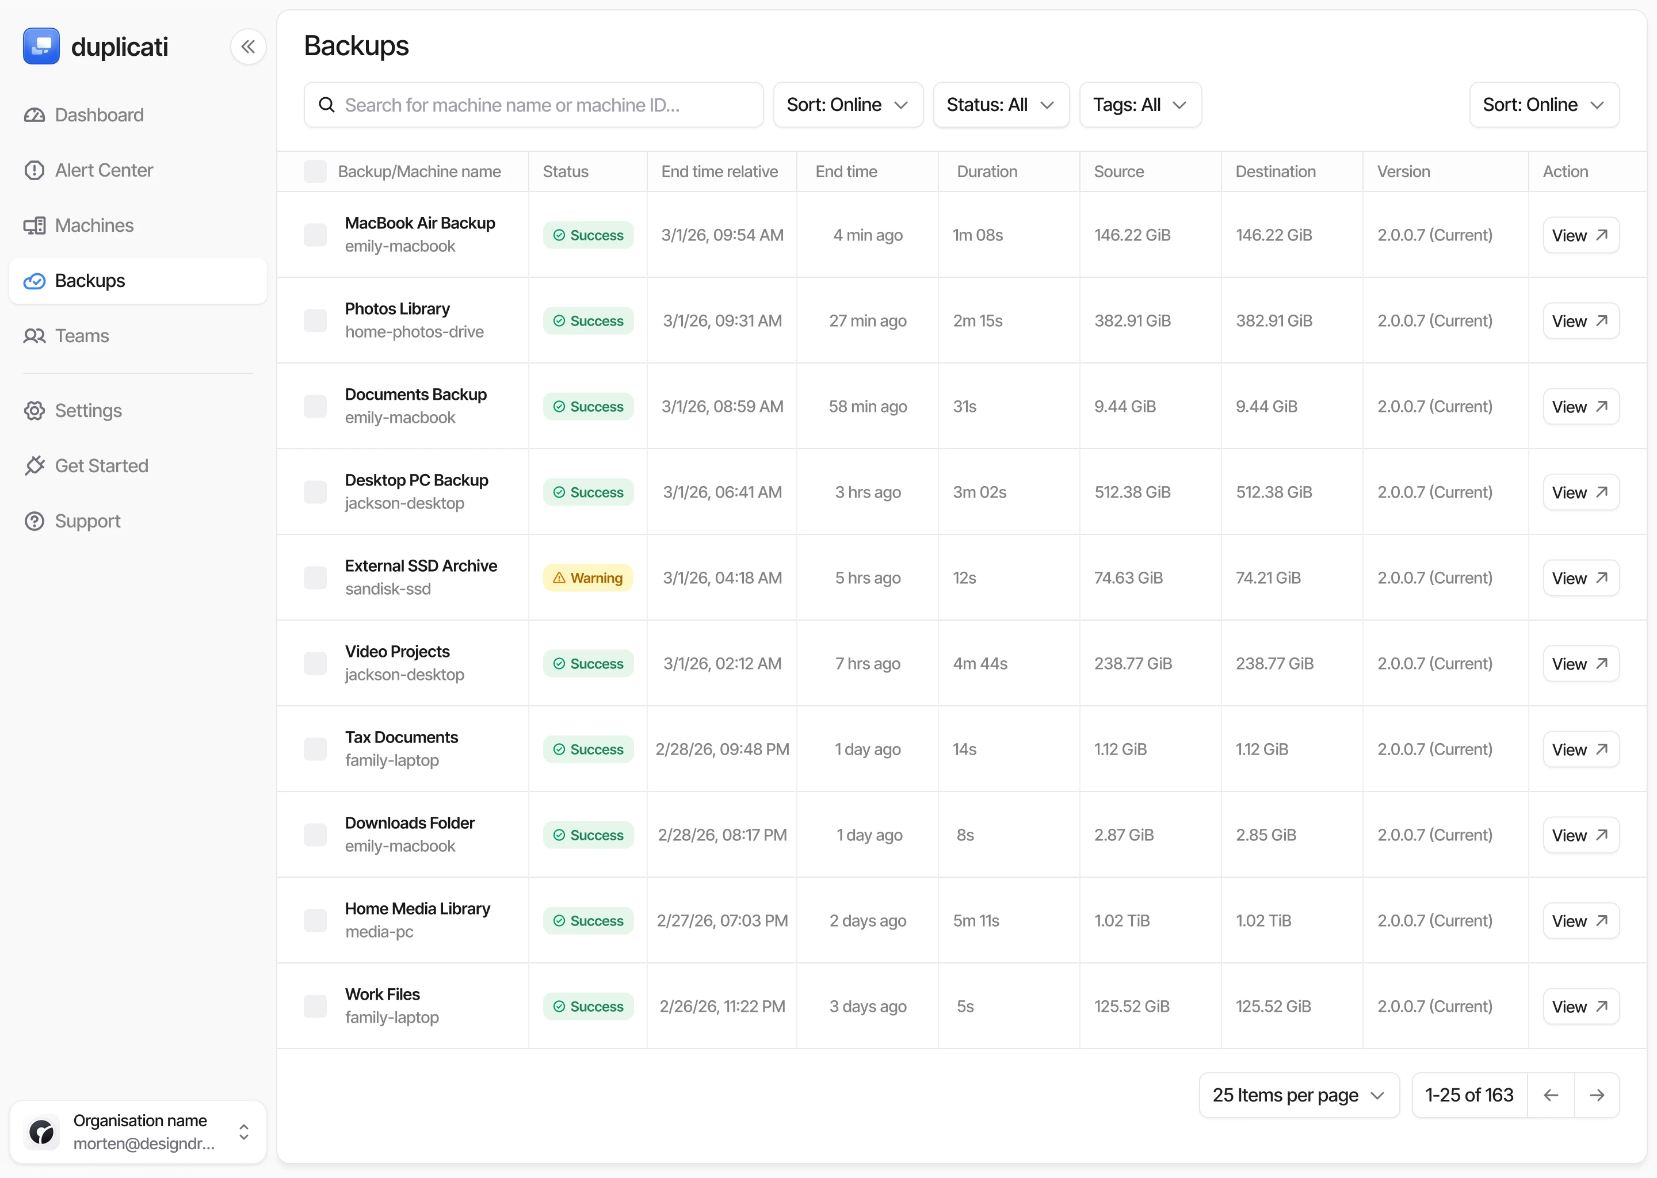Image resolution: width=1657 pixels, height=1178 pixels.
Task: Expand the Tags: All filter
Action: [1140, 105]
